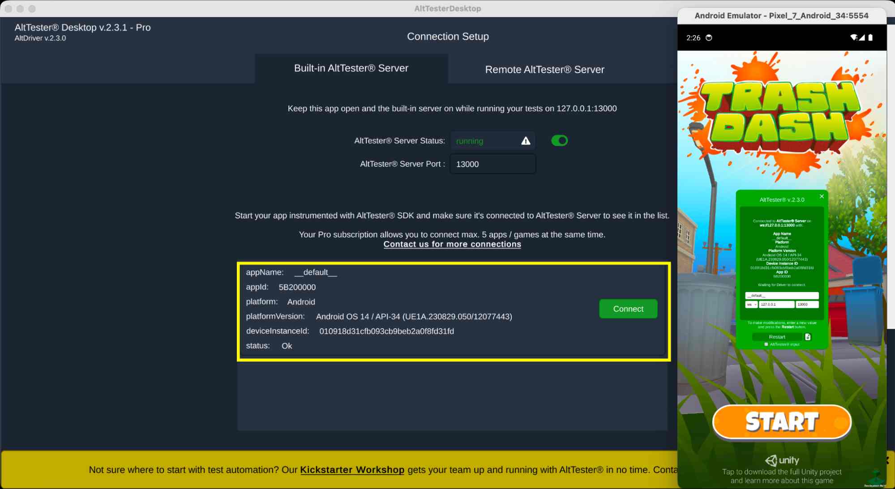Click the AltTester v.2.3.0 popup title
The image size is (895, 489).
tap(782, 200)
